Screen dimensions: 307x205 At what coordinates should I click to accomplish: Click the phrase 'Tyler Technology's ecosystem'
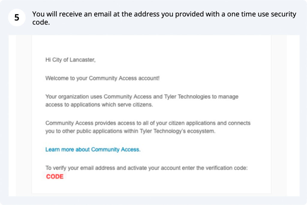(177, 131)
